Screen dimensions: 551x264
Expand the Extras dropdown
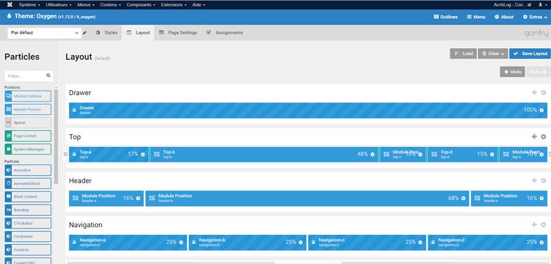click(x=535, y=16)
